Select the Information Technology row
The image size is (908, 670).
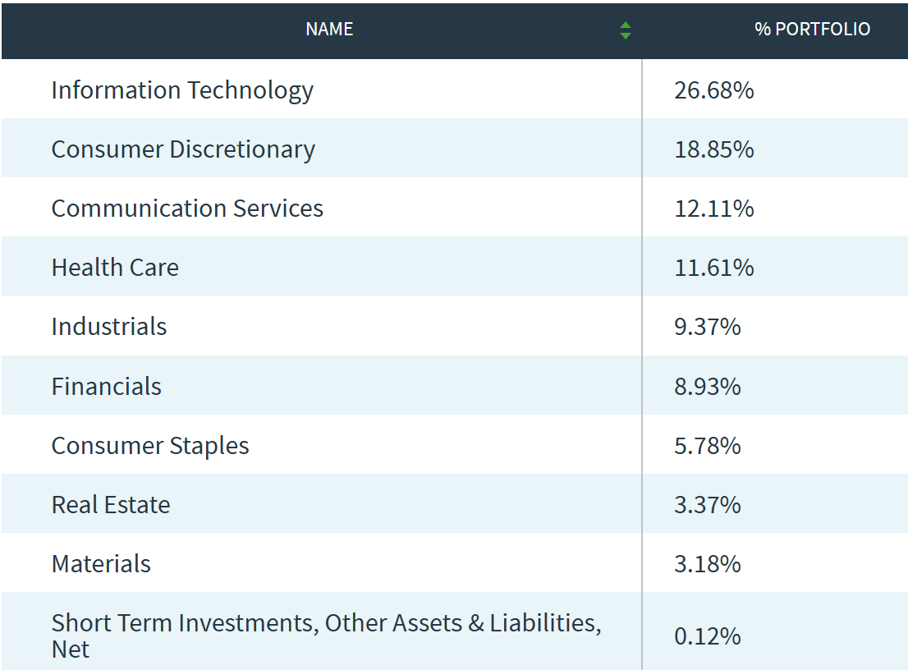(182, 90)
